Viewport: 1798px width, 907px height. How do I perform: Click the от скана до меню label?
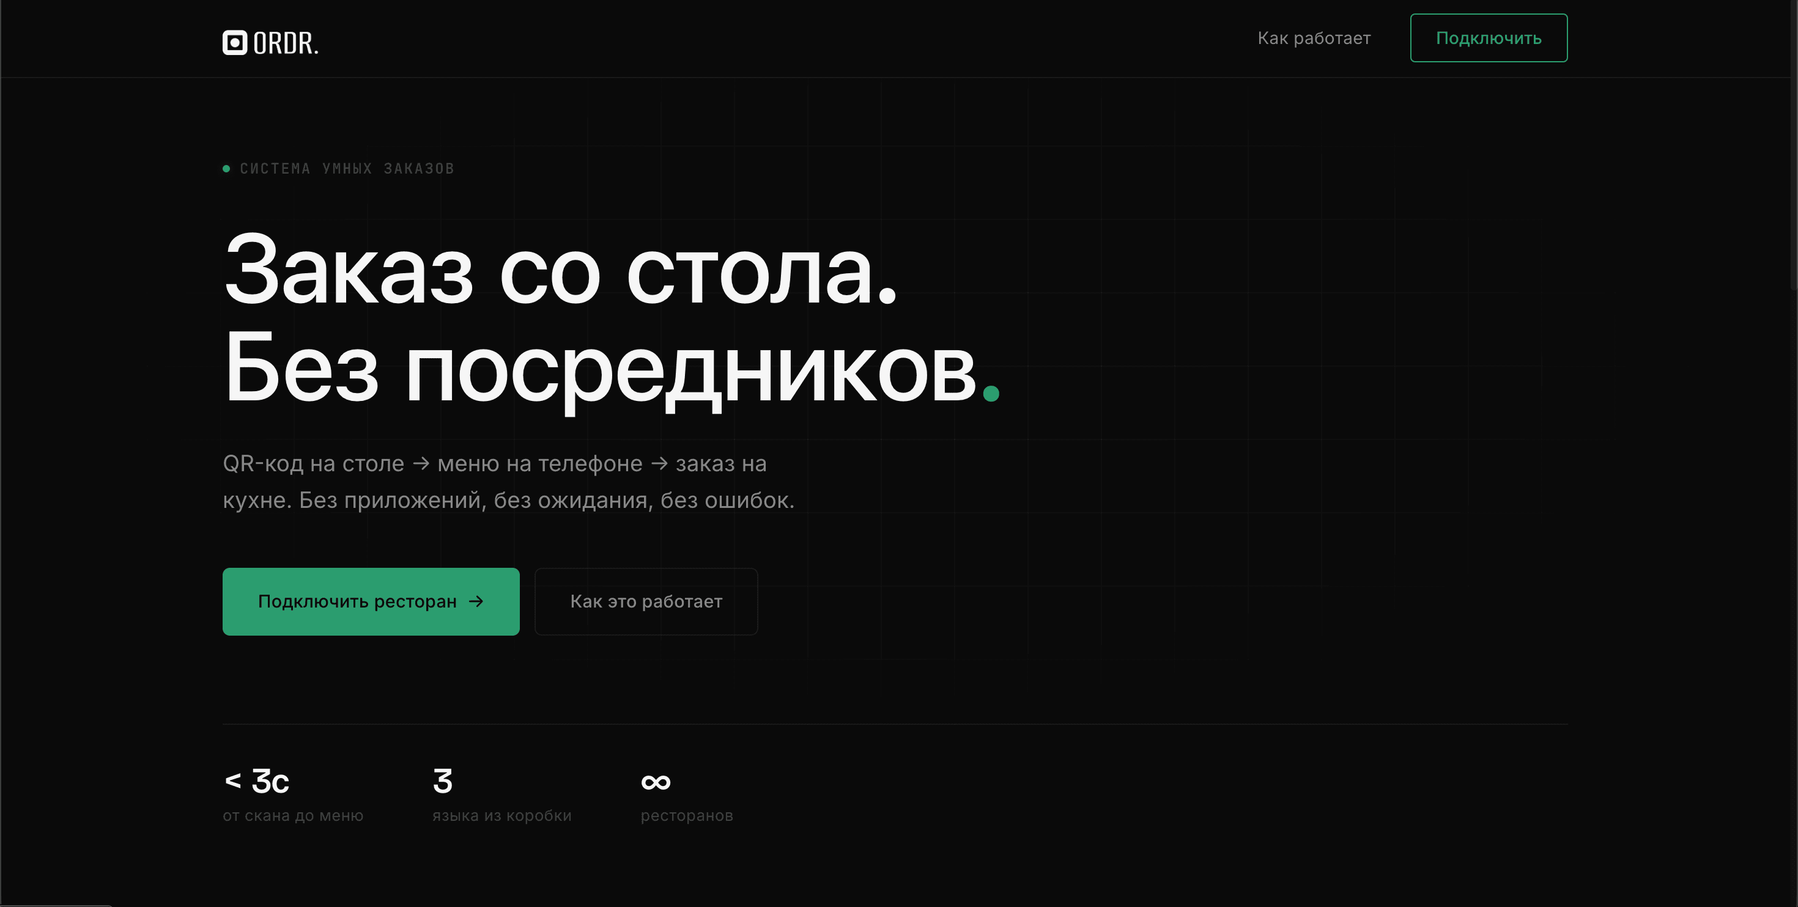[293, 815]
